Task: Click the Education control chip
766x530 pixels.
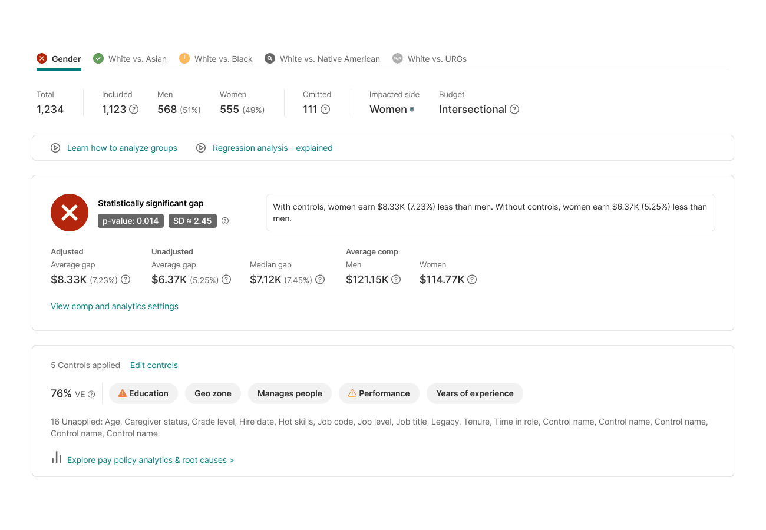Action: tap(144, 393)
